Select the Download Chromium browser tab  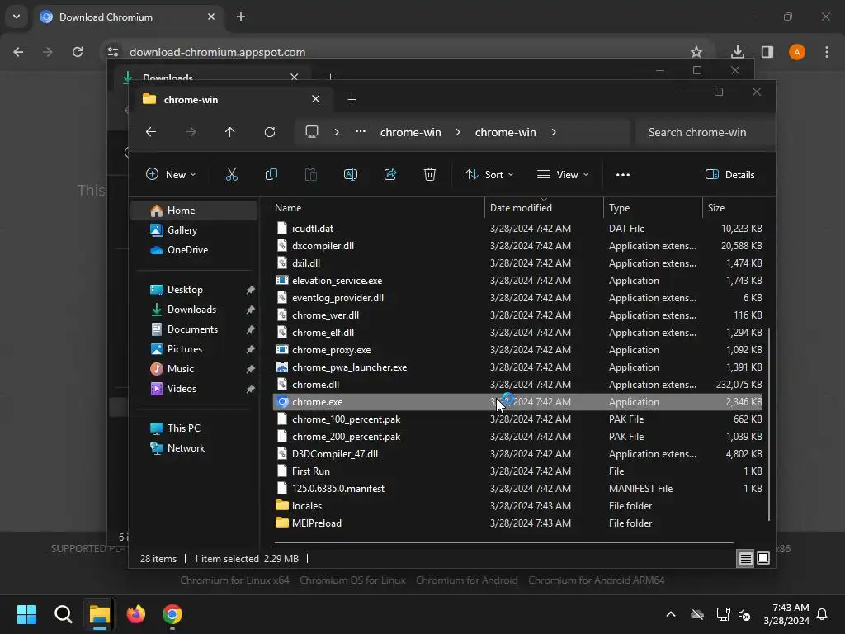pyautogui.click(x=128, y=17)
